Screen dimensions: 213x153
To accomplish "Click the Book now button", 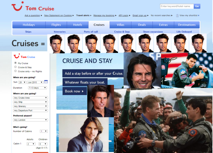I will pyautogui.click(x=75, y=91).
